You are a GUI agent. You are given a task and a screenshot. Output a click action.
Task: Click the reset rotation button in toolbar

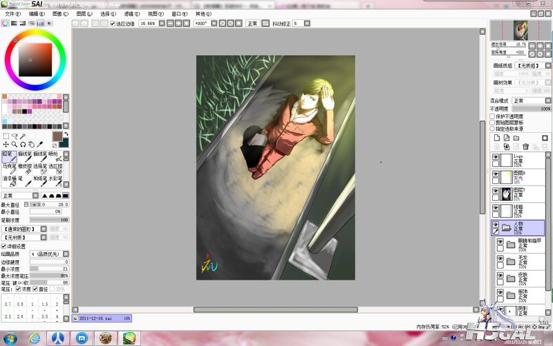coord(238,24)
